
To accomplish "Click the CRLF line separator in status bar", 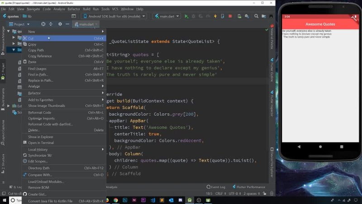I will pos(220,194).
